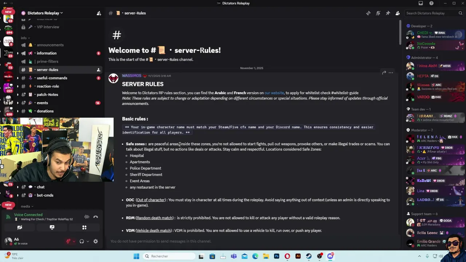The width and height of the screenshot is (466, 262).
Task: Open Photoshop from the taskbar
Action: [277, 256]
